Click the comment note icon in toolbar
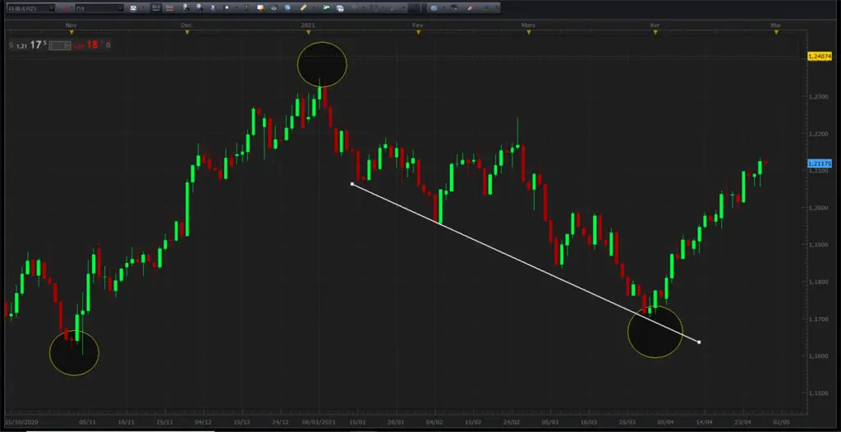This screenshot has height=432, width=841. click(x=260, y=8)
